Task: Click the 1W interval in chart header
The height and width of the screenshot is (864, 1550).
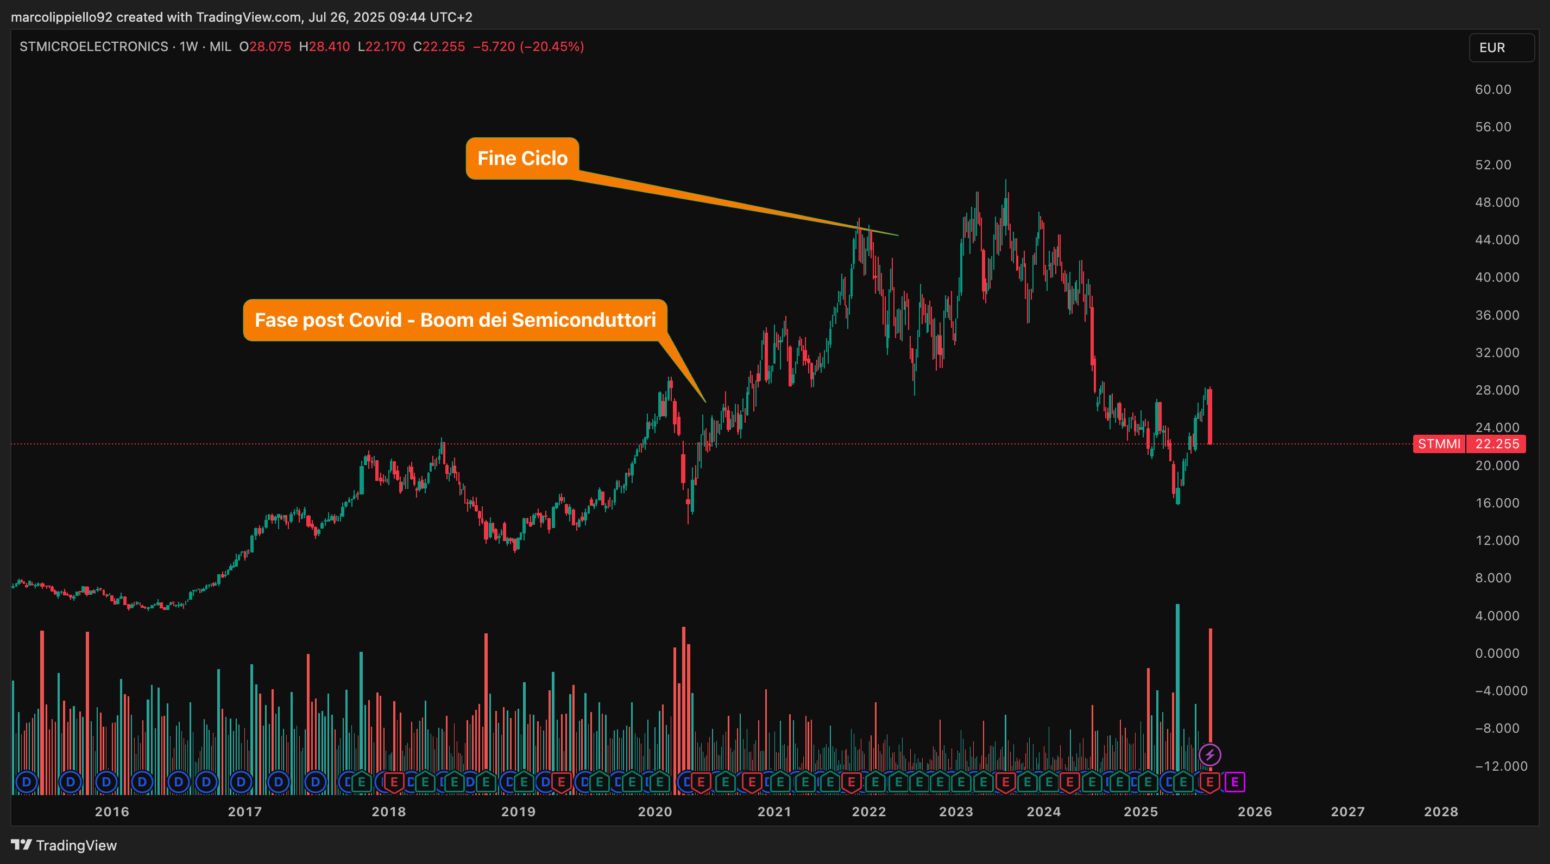Action: coord(188,46)
